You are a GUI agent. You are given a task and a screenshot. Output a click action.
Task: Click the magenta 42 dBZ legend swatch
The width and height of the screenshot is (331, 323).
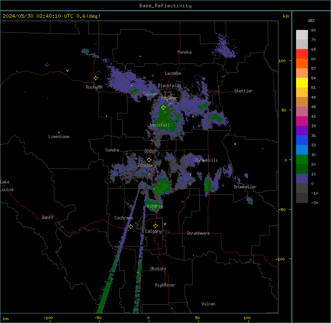[x=302, y=121]
